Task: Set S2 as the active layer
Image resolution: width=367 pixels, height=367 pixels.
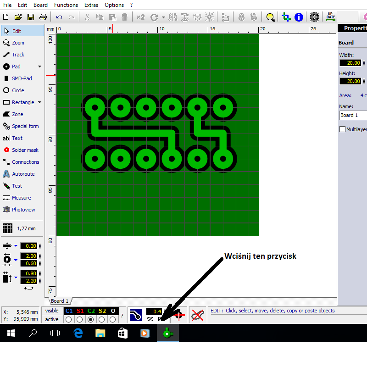Action: point(102,319)
